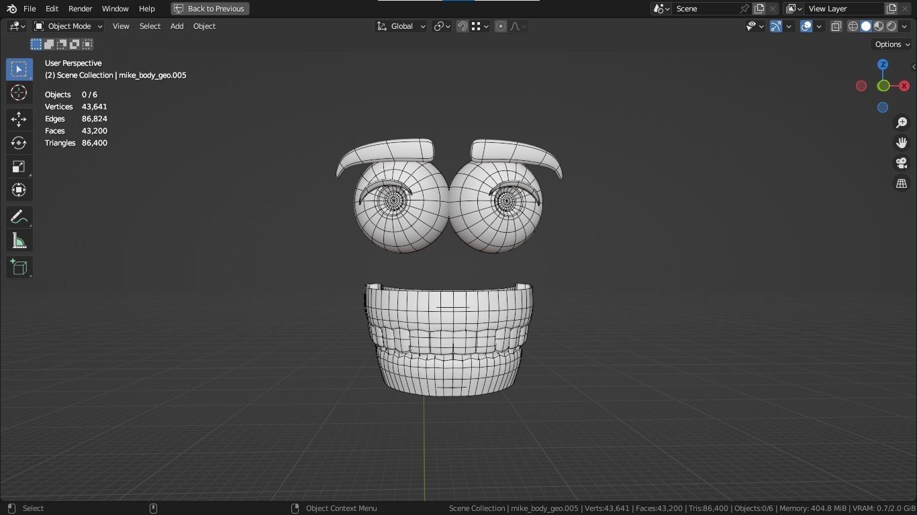Toggle X-Ray mode
Image resolution: width=917 pixels, height=515 pixels.
pyautogui.click(x=836, y=26)
